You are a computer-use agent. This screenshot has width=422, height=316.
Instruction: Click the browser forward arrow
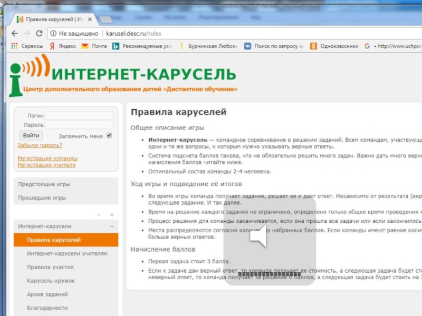(26, 33)
